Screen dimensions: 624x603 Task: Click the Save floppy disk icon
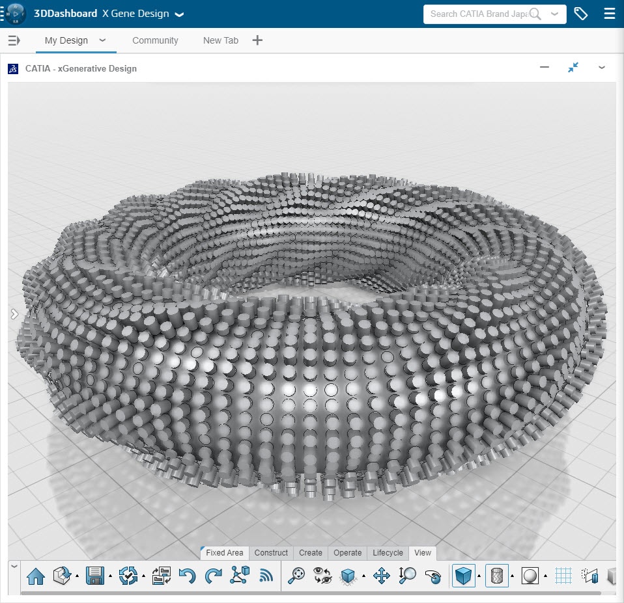point(94,576)
